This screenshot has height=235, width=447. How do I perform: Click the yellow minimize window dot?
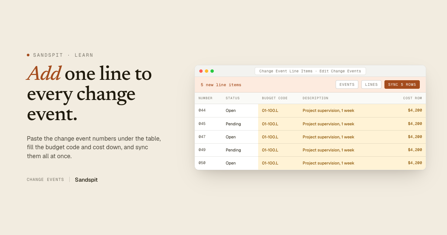(207, 71)
